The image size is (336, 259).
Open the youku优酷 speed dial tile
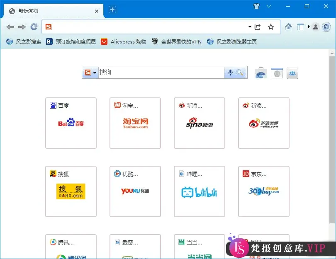pos(135,191)
